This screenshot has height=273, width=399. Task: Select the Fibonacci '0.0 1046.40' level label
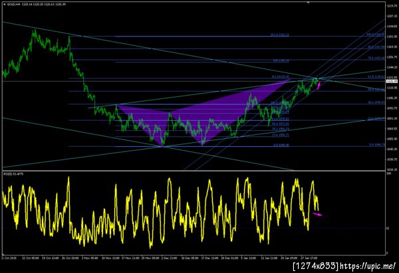coord(281,145)
